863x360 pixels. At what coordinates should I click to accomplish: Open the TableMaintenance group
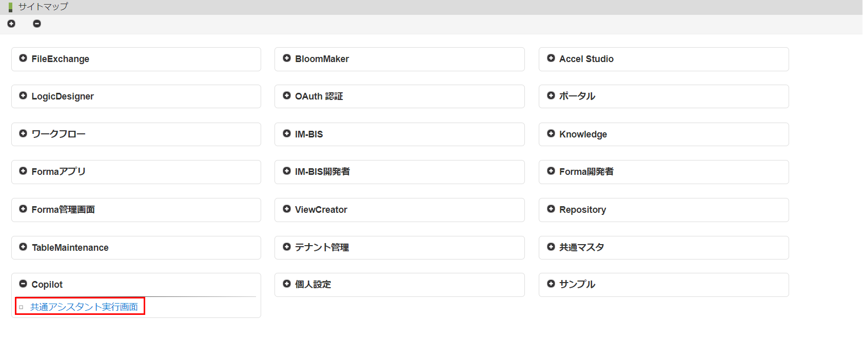[x=23, y=247]
